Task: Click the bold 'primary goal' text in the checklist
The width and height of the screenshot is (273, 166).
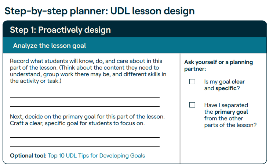Action: tap(231, 112)
